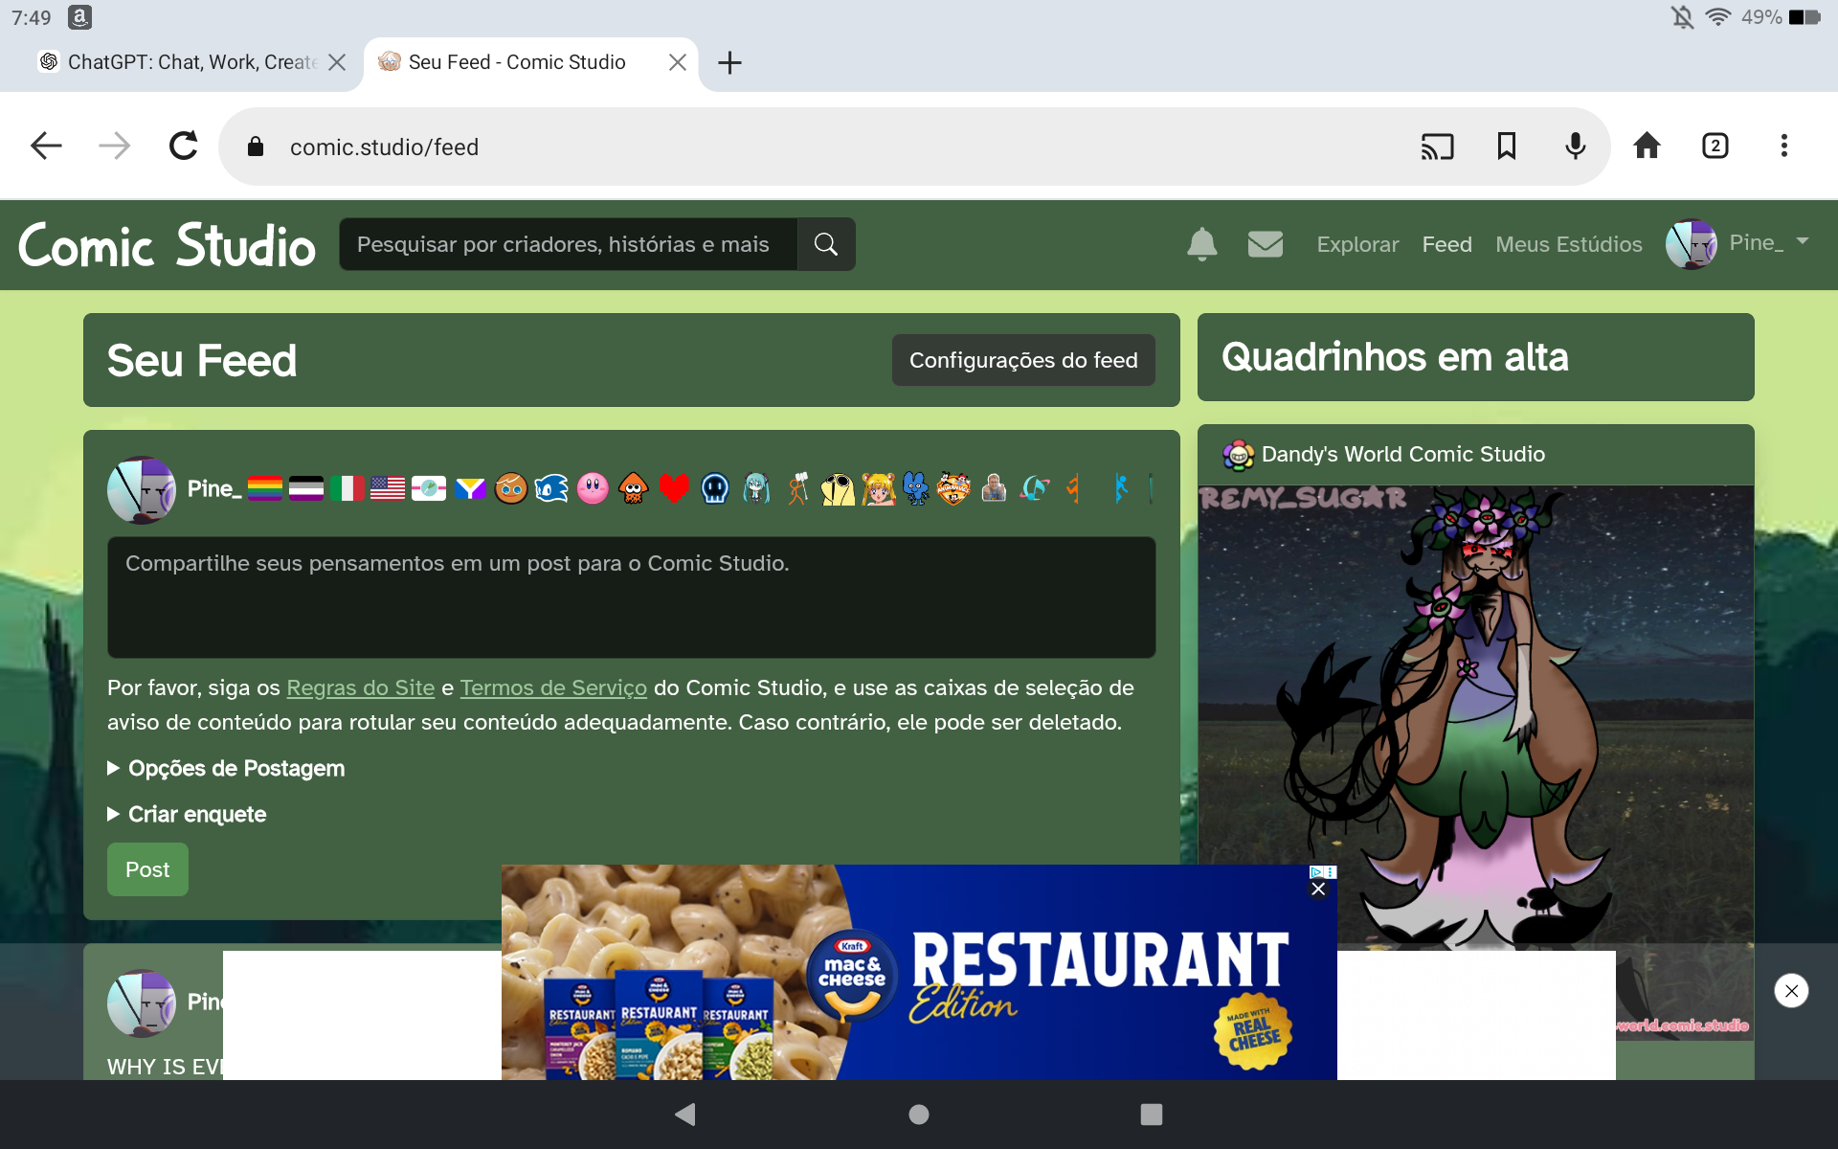Click the cookie character badge

[511, 488]
